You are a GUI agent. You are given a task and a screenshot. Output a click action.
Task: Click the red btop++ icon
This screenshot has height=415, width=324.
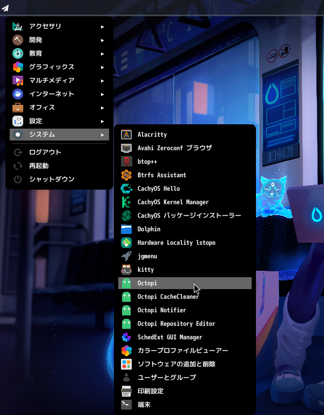(126, 162)
